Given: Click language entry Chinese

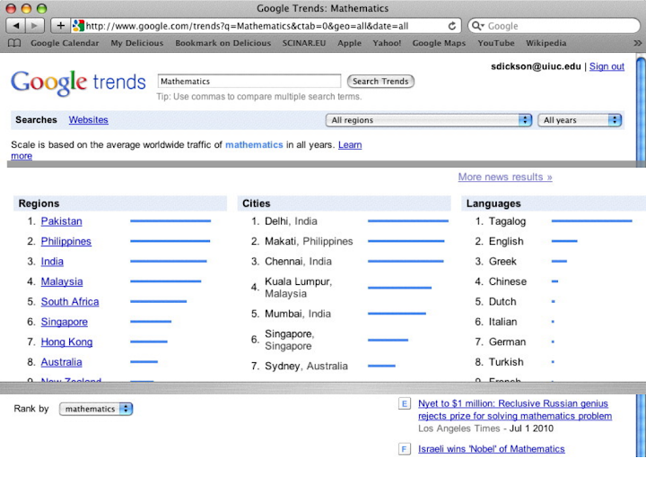Looking at the screenshot, I should pyautogui.click(x=508, y=282).
